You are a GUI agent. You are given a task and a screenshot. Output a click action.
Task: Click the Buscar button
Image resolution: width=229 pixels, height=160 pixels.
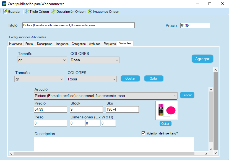click(187, 95)
